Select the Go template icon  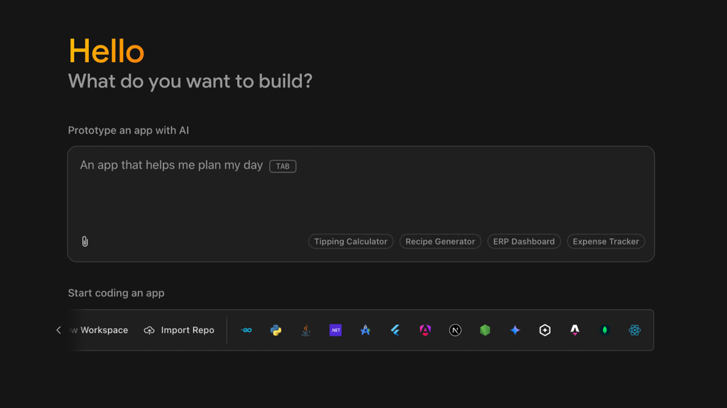tap(246, 330)
